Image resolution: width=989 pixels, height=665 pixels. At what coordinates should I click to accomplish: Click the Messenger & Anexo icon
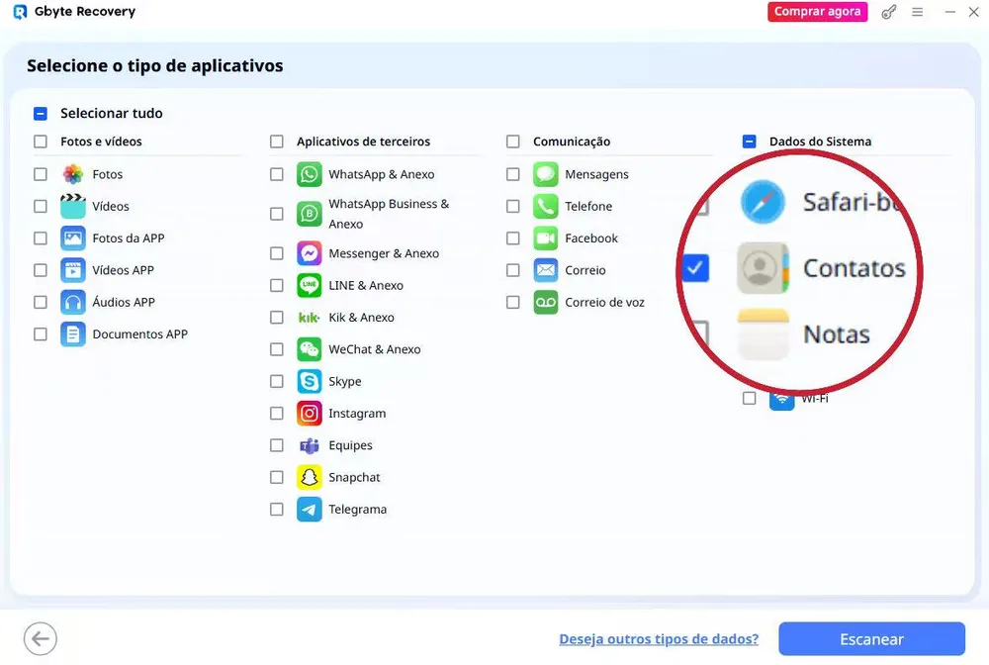tap(310, 253)
